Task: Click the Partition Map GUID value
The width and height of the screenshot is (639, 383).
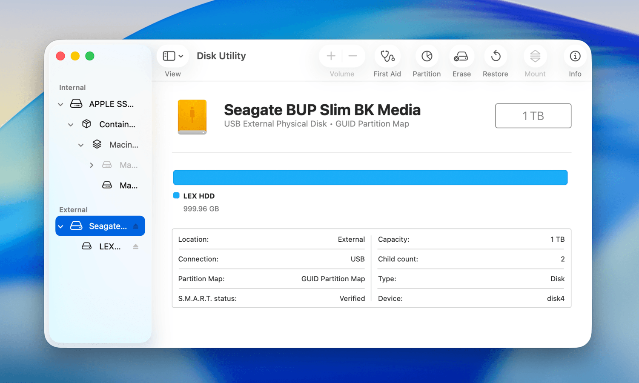Action: (333, 279)
